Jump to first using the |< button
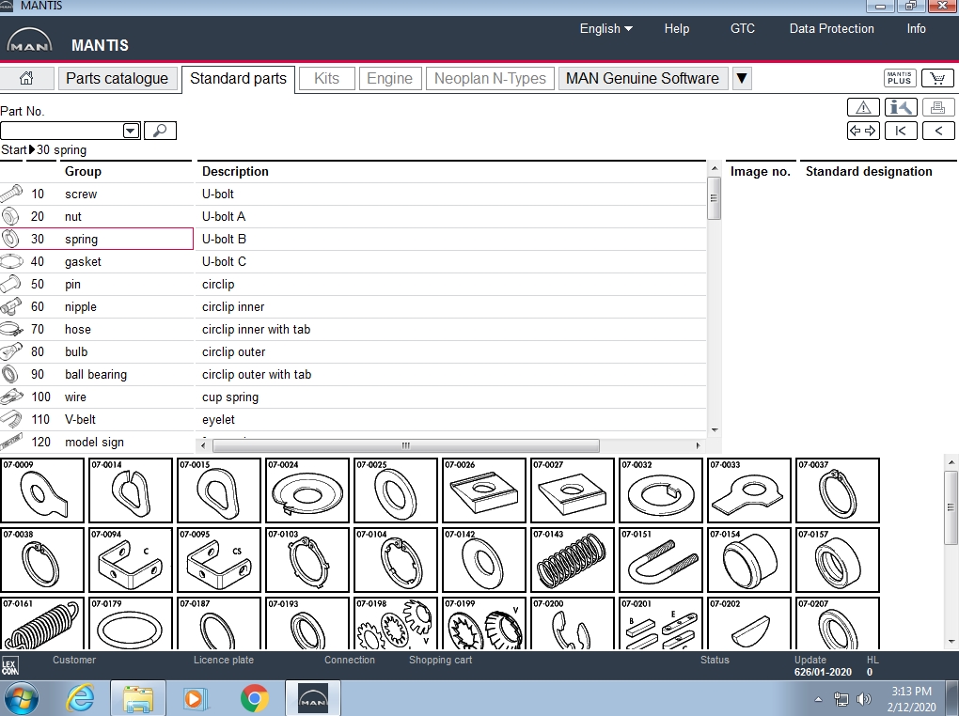The image size is (959, 716). (x=901, y=131)
